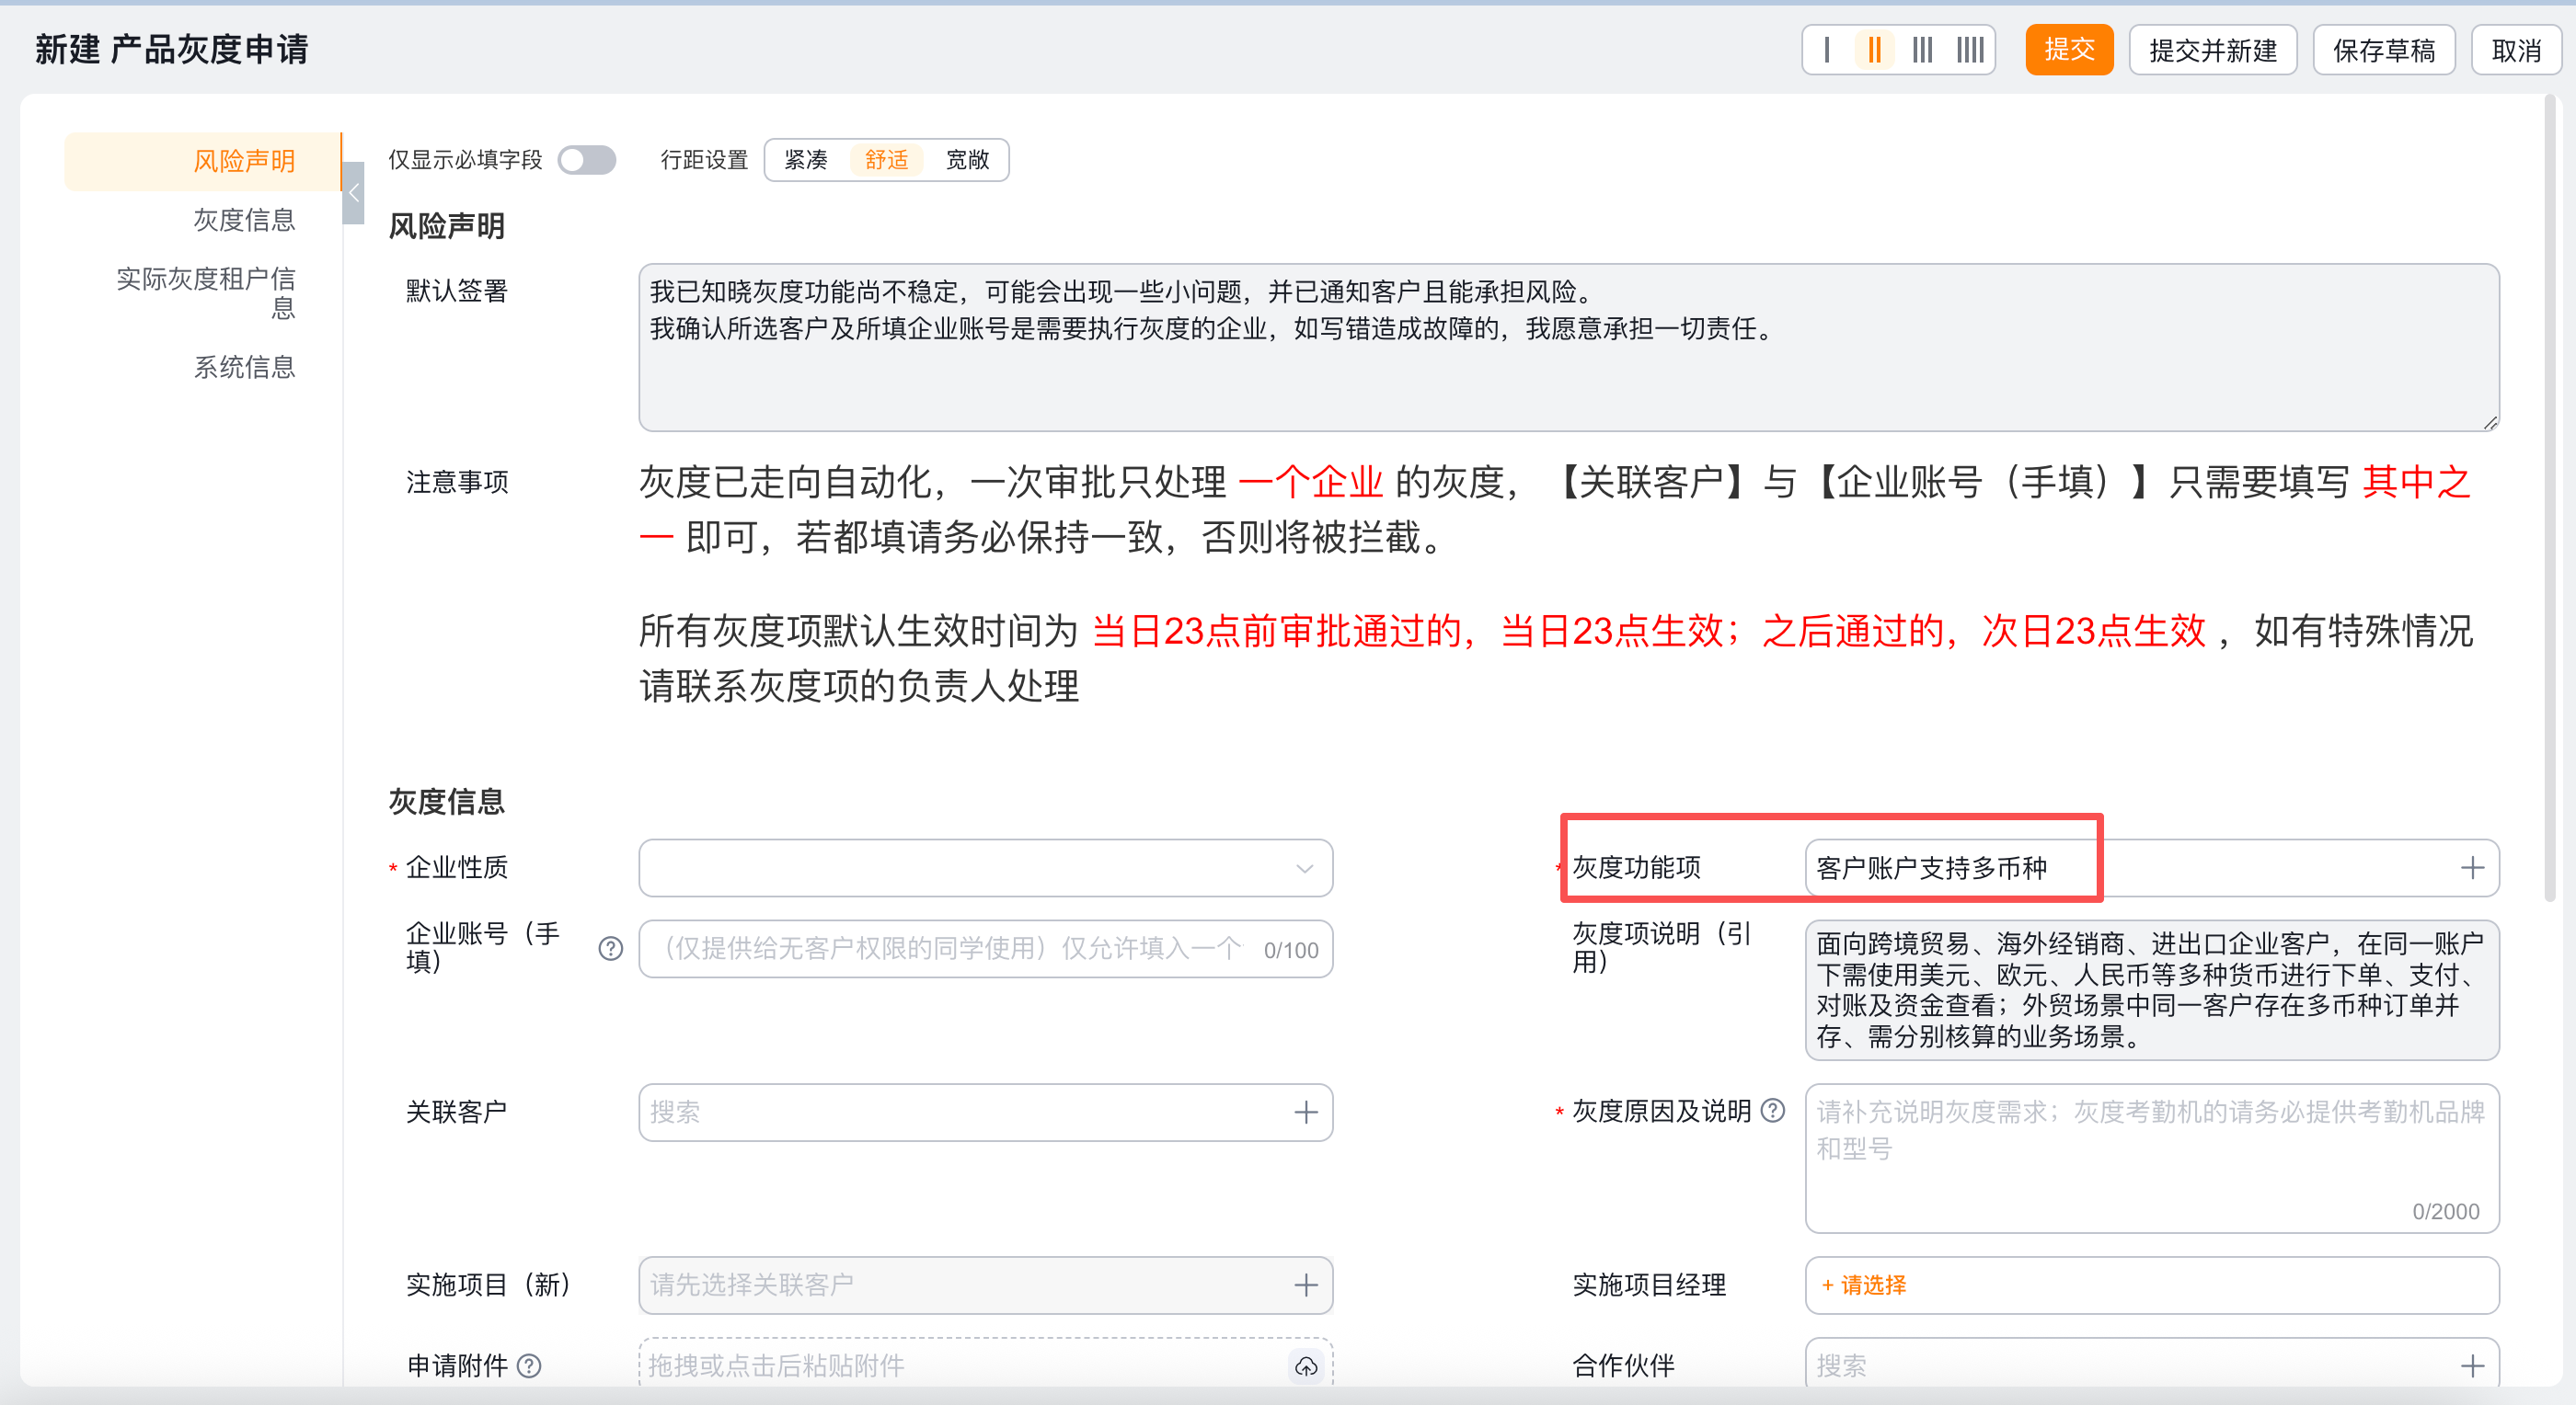Go to 系统信息 section in sidebar
This screenshot has height=1405, width=2576.
[x=244, y=367]
